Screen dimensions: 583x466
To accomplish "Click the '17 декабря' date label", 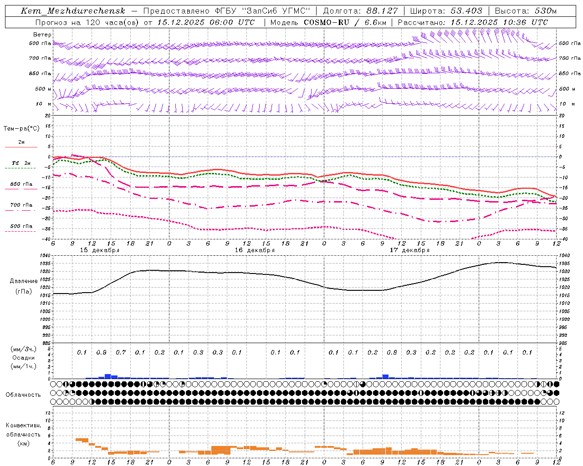I will tap(409, 250).
